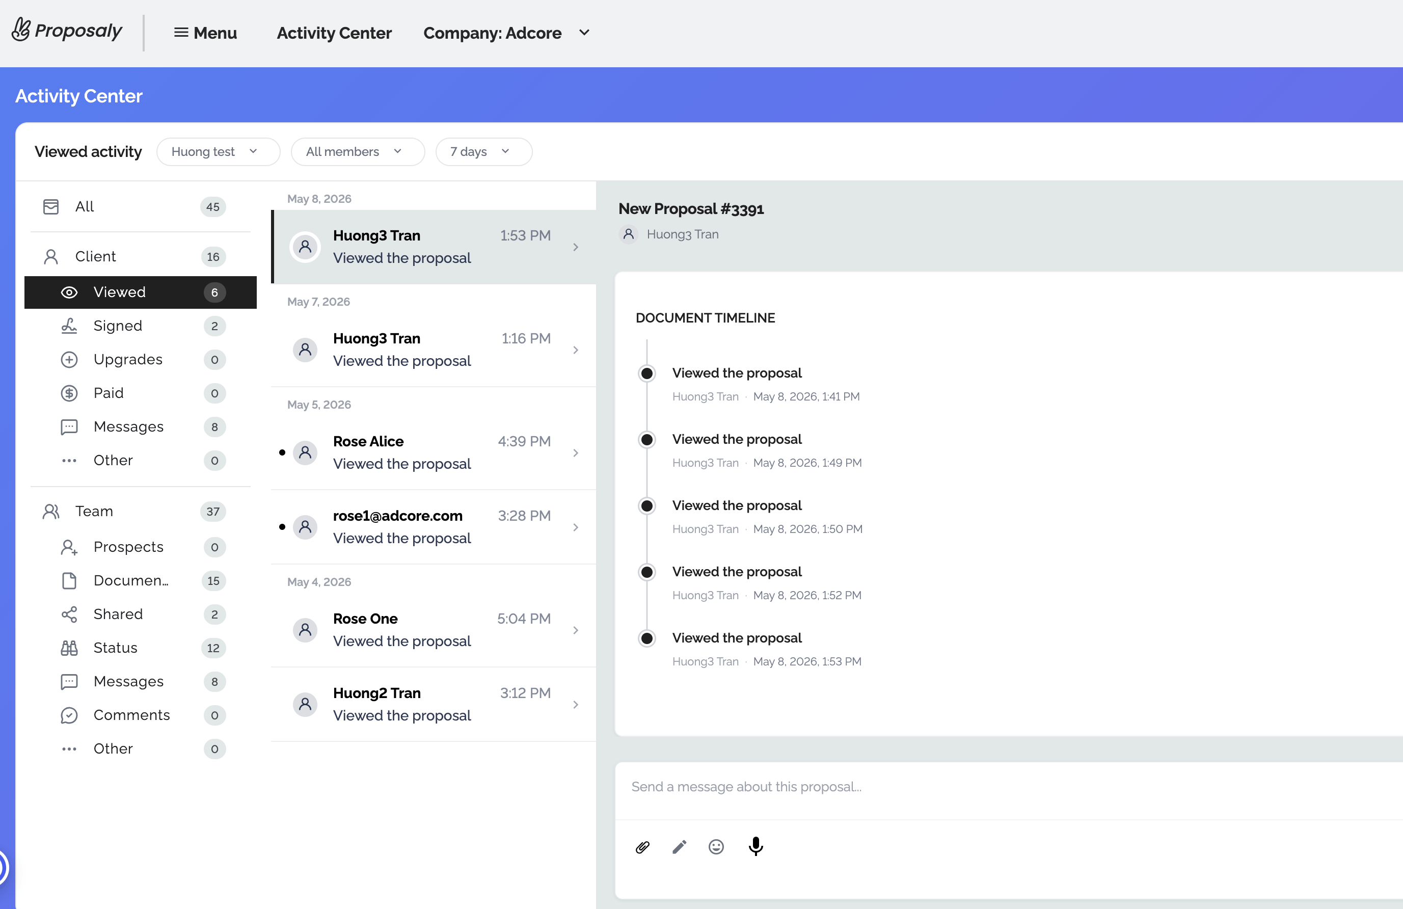Open the emoji picker smiley icon
This screenshot has height=909, width=1403.
click(716, 847)
